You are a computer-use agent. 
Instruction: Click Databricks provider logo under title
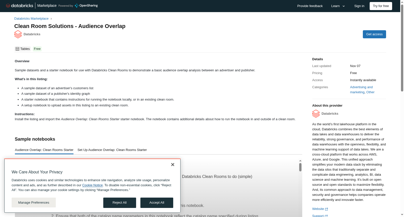pos(18,34)
